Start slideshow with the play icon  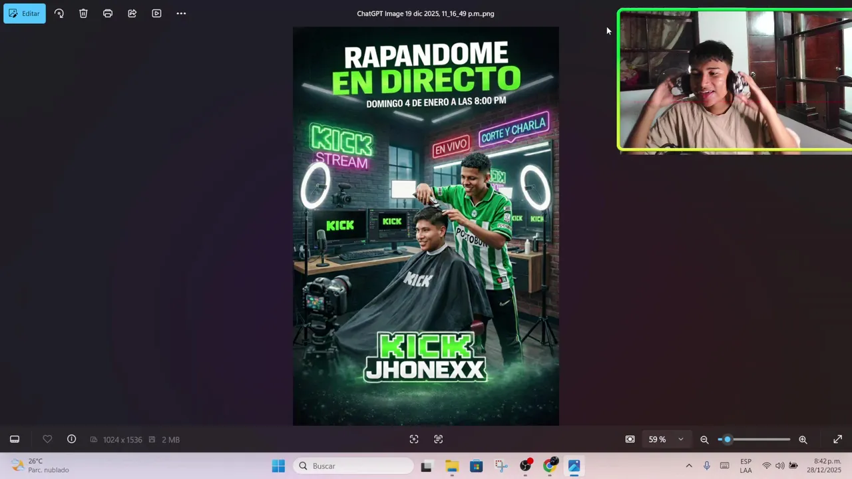pyautogui.click(x=156, y=13)
